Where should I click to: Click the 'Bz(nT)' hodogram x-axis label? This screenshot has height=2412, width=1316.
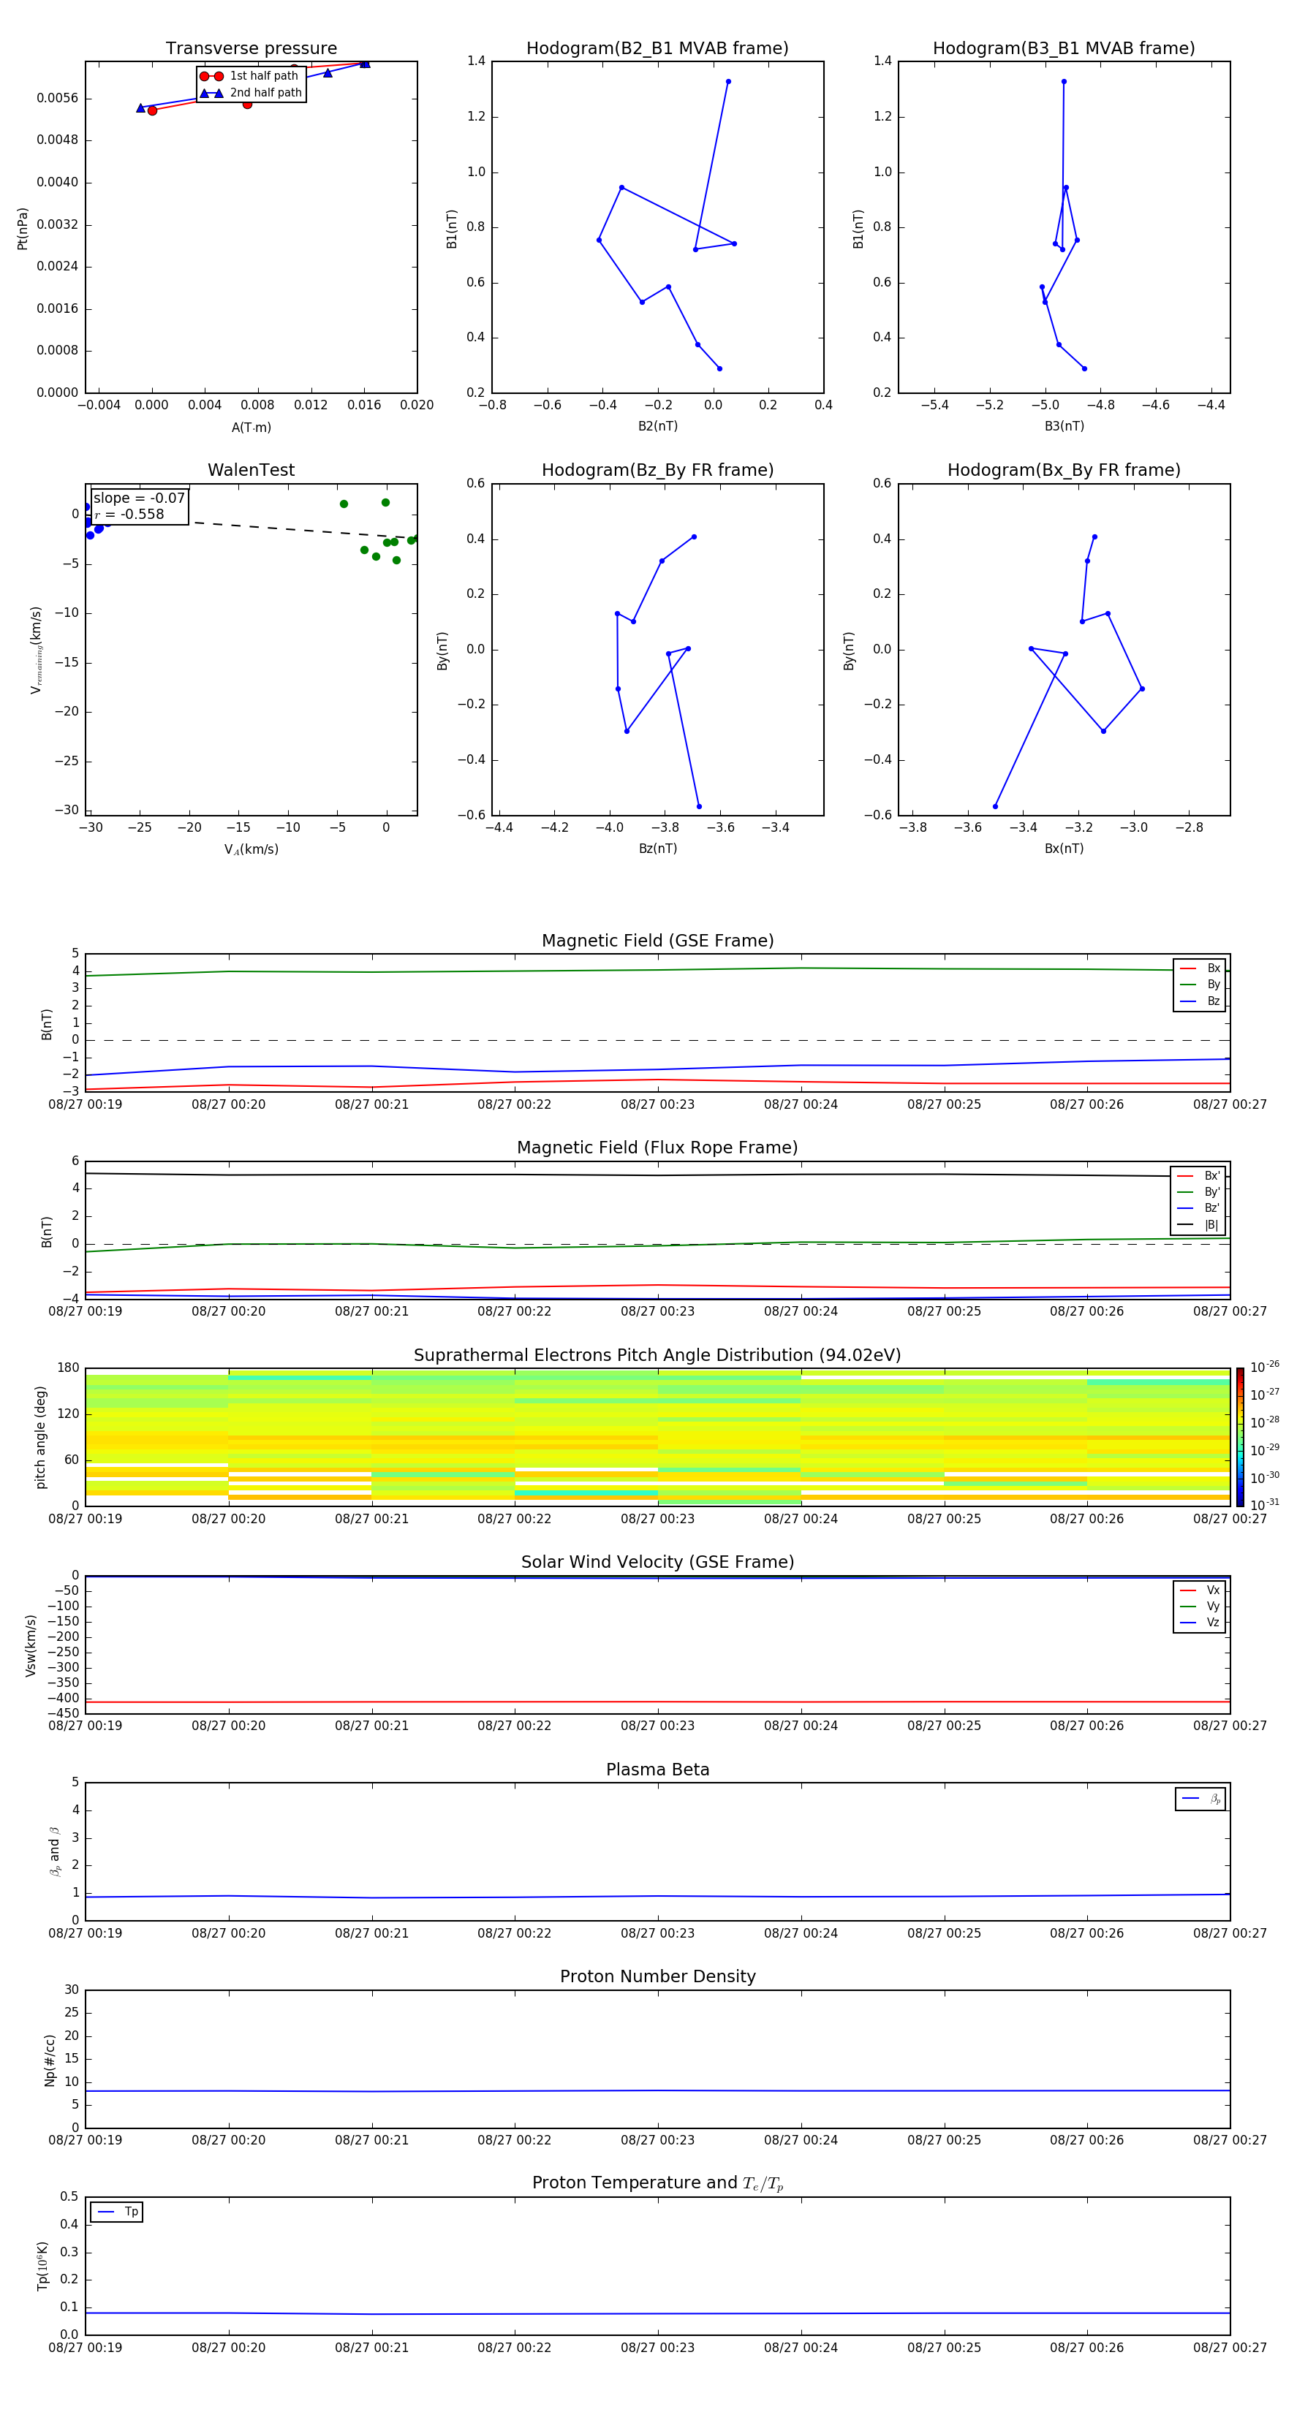[x=657, y=849]
